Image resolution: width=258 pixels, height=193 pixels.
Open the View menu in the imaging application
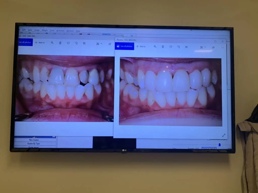(30, 30)
